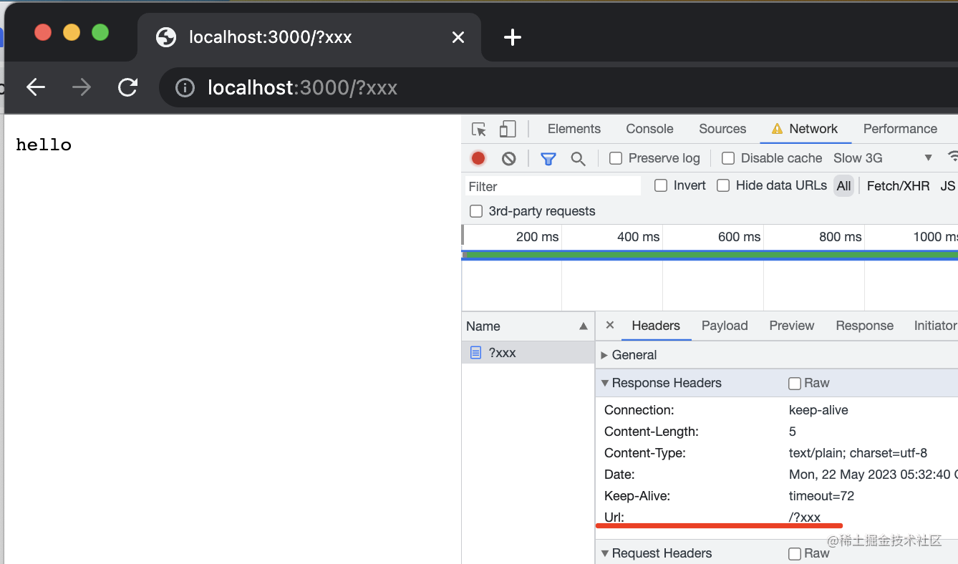Toggle the network filter bar
The width and height of the screenshot is (958, 564).
pyautogui.click(x=548, y=159)
